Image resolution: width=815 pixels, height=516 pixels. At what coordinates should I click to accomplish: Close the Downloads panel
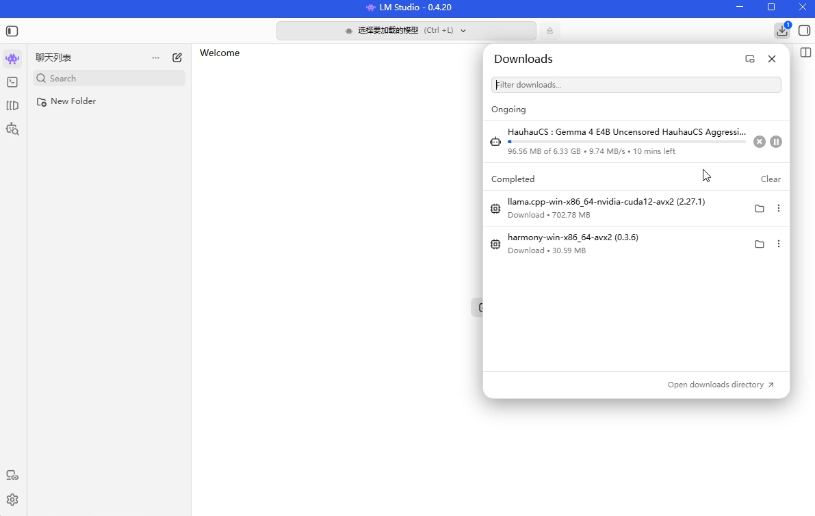tap(772, 59)
